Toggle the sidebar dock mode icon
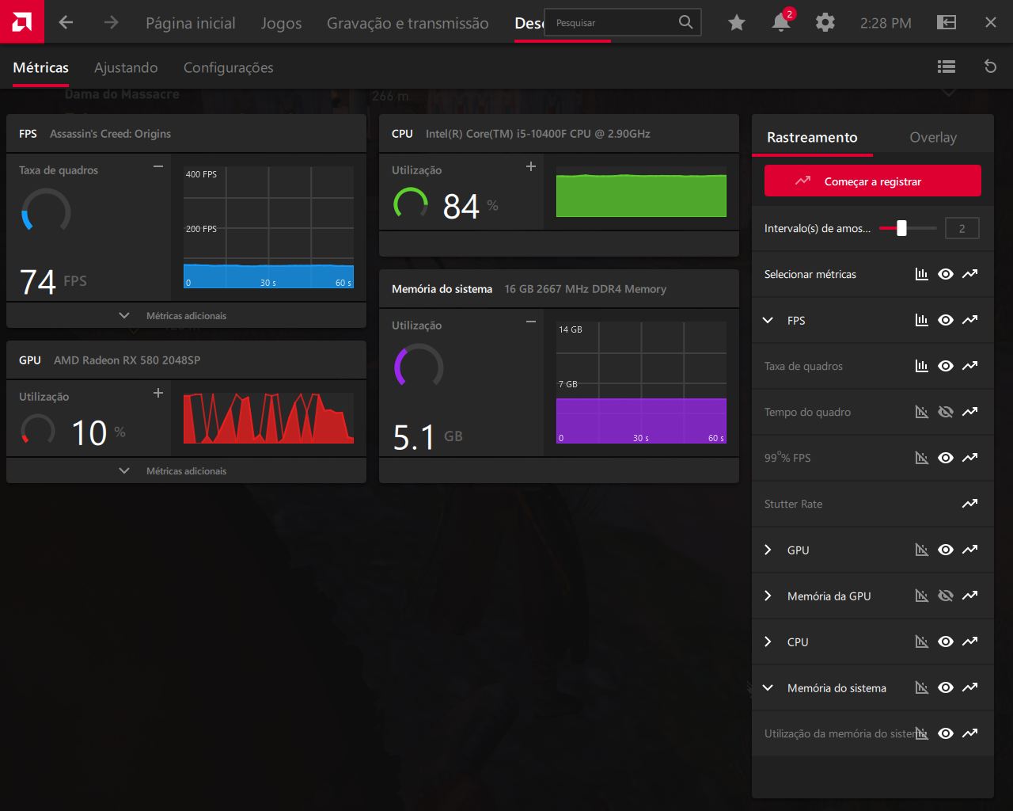 click(x=947, y=22)
